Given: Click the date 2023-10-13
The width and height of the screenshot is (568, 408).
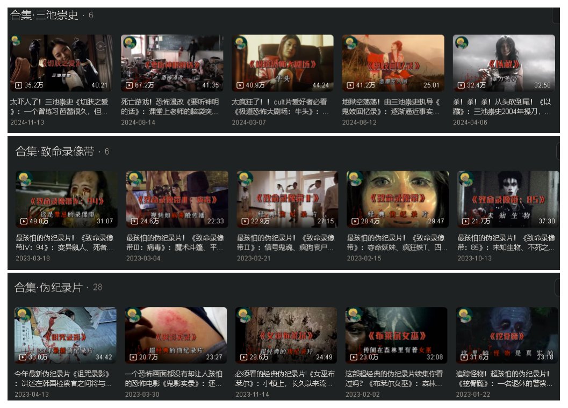Looking at the screenshot, I should (474, 258).
